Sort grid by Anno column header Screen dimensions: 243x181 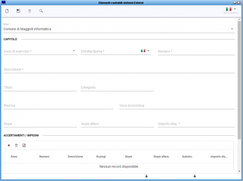(14, 156)
